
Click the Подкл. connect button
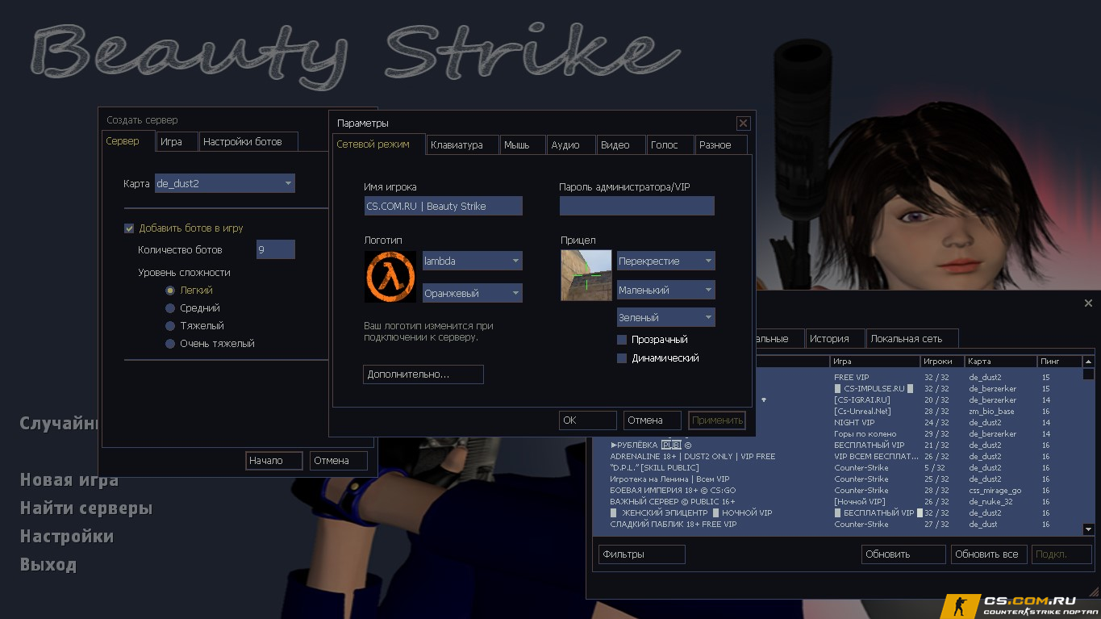click(1062, 554)
